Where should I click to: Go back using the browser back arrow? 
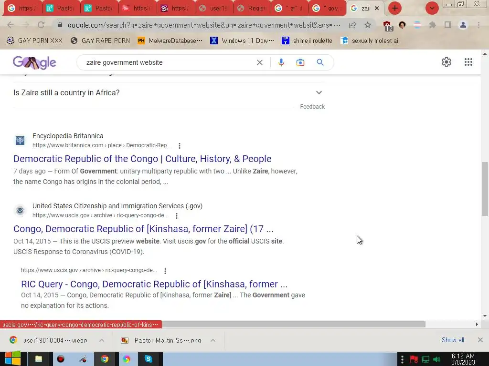coord(11,25)
